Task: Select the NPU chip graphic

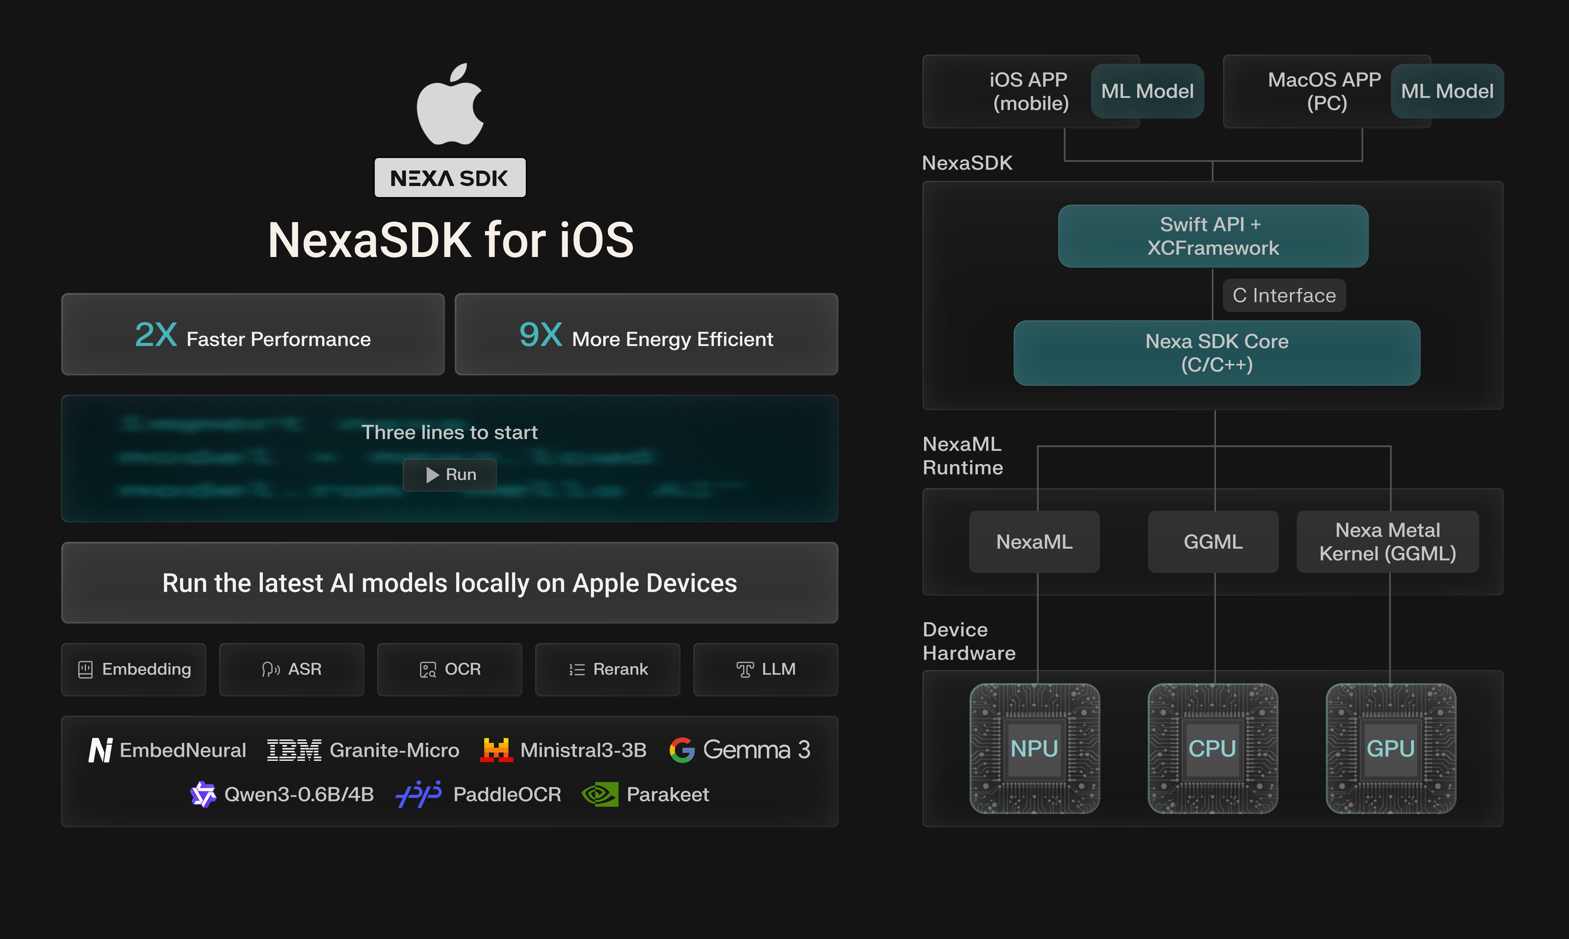Action: click(x=1035, y=748)
